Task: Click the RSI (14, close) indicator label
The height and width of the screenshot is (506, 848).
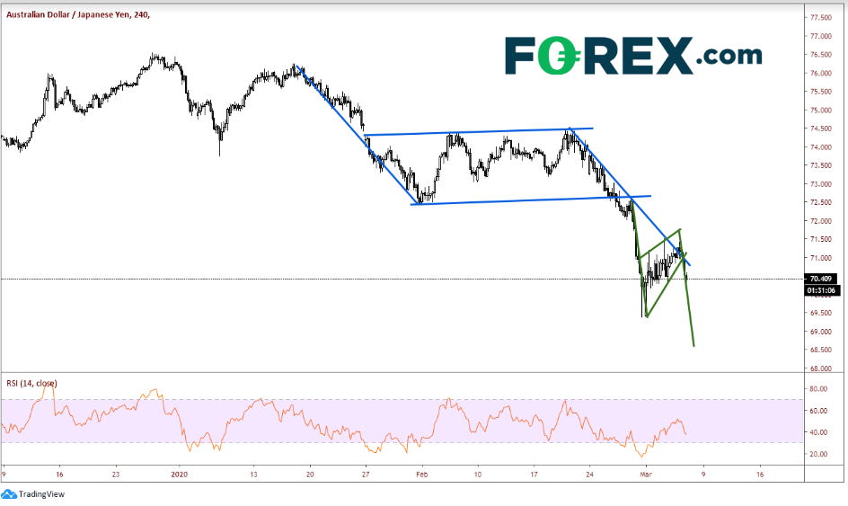Action: click(31, 383)
